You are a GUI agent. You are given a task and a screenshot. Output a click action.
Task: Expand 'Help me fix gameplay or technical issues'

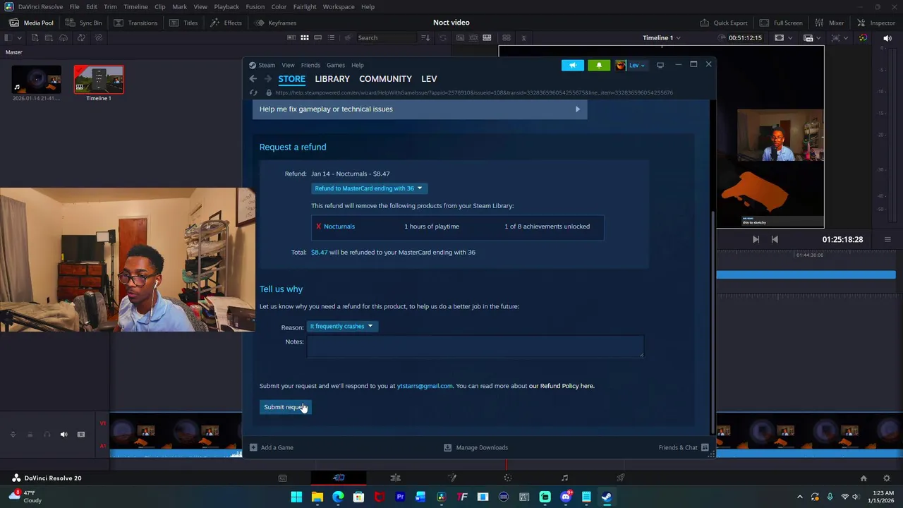pos(420,109)
